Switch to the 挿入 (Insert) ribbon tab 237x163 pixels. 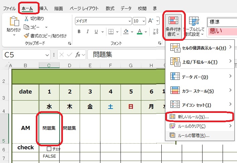coord(43,8)
